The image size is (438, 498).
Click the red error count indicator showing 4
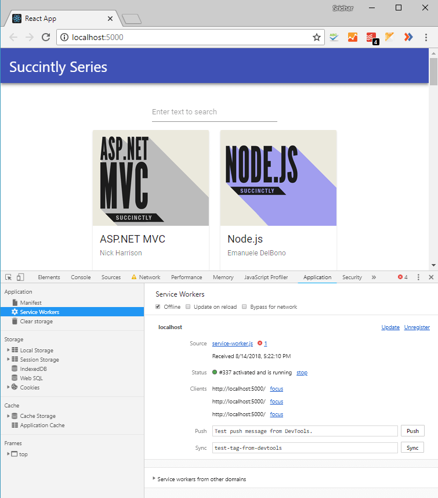[403, 277]
